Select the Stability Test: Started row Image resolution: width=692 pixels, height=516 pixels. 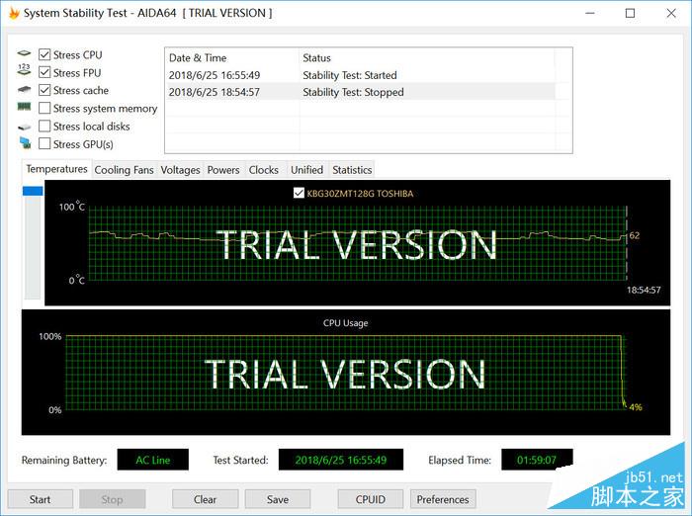(x=362, y=75)
